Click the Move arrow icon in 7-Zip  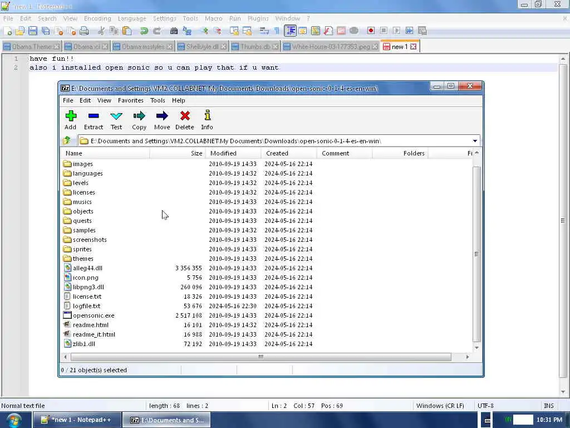(x=162, y=120)
